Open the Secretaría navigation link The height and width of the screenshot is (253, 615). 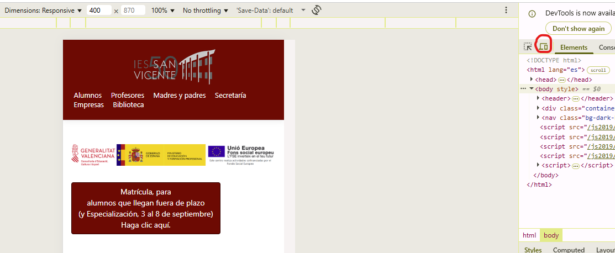(230, 95)
